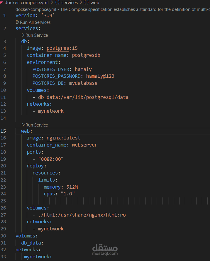Click the '3.9' version value

(48, 16)
